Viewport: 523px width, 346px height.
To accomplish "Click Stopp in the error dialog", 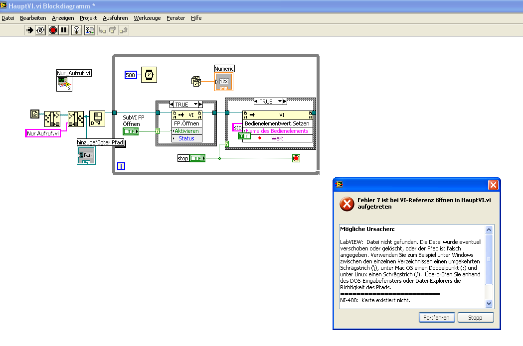I will point(475,318).
